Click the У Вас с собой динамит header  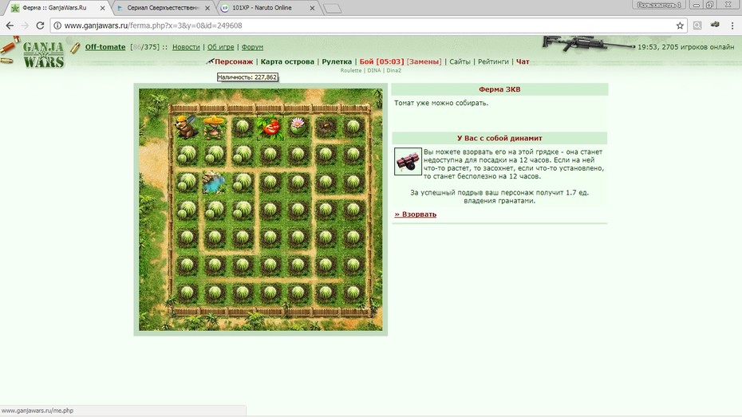click(x=499, y=138)
